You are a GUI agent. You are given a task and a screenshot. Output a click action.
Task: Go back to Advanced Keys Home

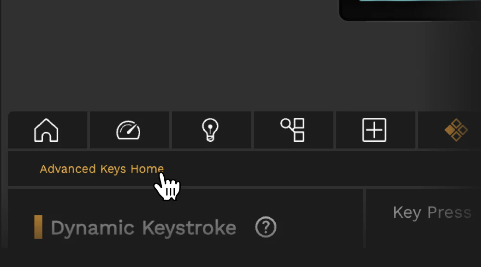[x=102, y=169]
